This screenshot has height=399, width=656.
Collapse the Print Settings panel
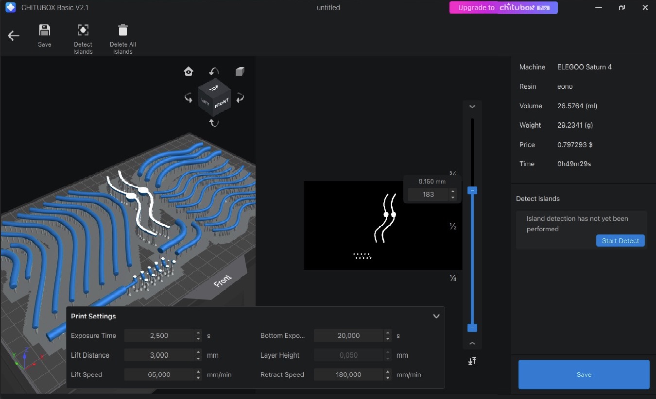point(436,316)
